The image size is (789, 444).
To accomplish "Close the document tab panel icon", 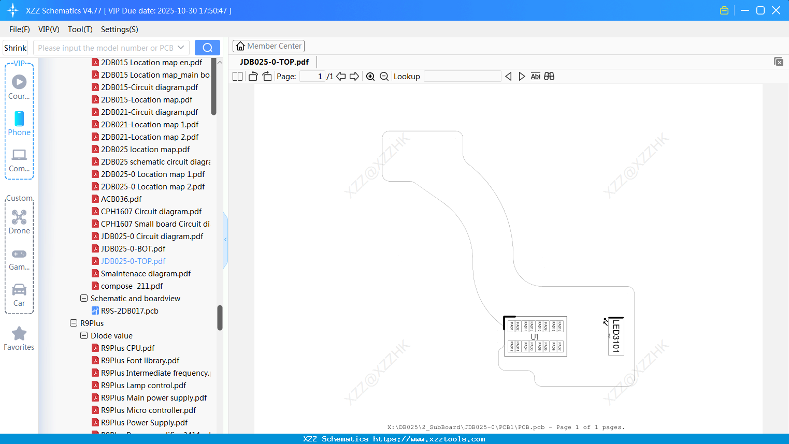I will (778, 62).
